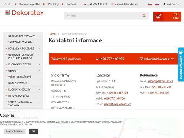Expand Outdoor venkovní polštáře chevron

[x=40, y=55]
